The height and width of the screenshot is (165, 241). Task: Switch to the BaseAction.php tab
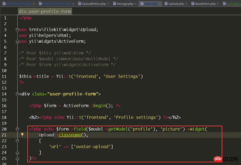tap(205, 4)
